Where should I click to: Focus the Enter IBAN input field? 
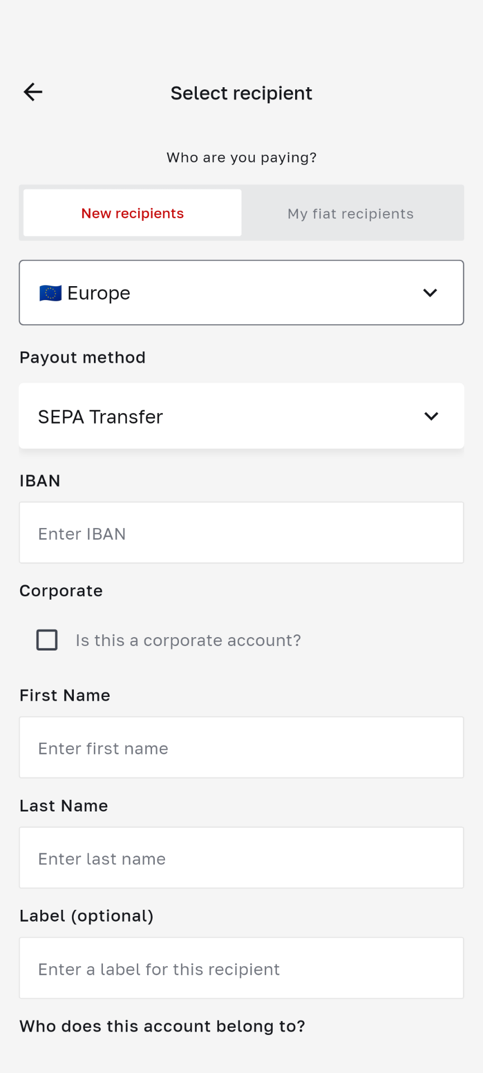[x=241, y=533]
